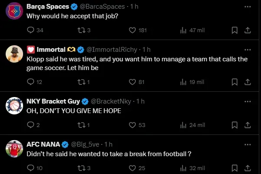Screen dimensions: 261x174
Task: Bookmark the Barça Spaces tweet
Action: [x=234, y=30]
